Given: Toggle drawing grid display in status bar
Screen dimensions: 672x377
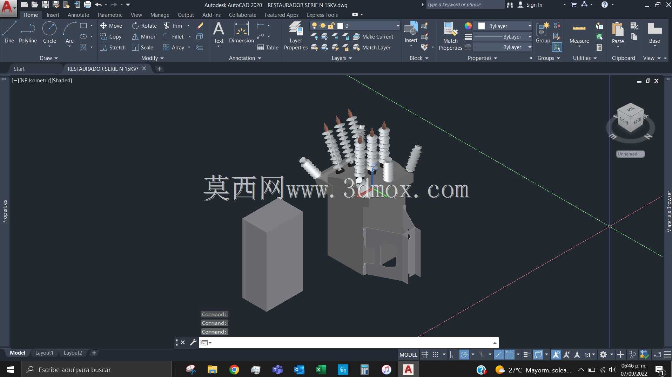Looking at the screenshot, I should tap(425, 355).
